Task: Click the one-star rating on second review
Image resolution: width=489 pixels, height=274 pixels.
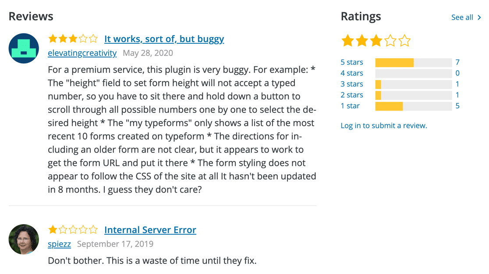Action: pyautogui.click(x=73, y=230)
